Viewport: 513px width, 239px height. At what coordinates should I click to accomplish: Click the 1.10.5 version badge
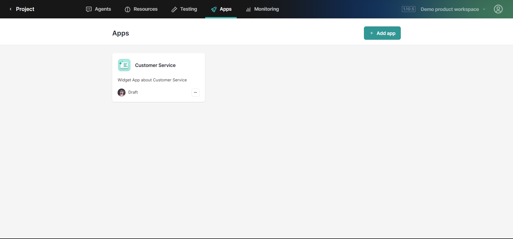[x=409, y=9]
